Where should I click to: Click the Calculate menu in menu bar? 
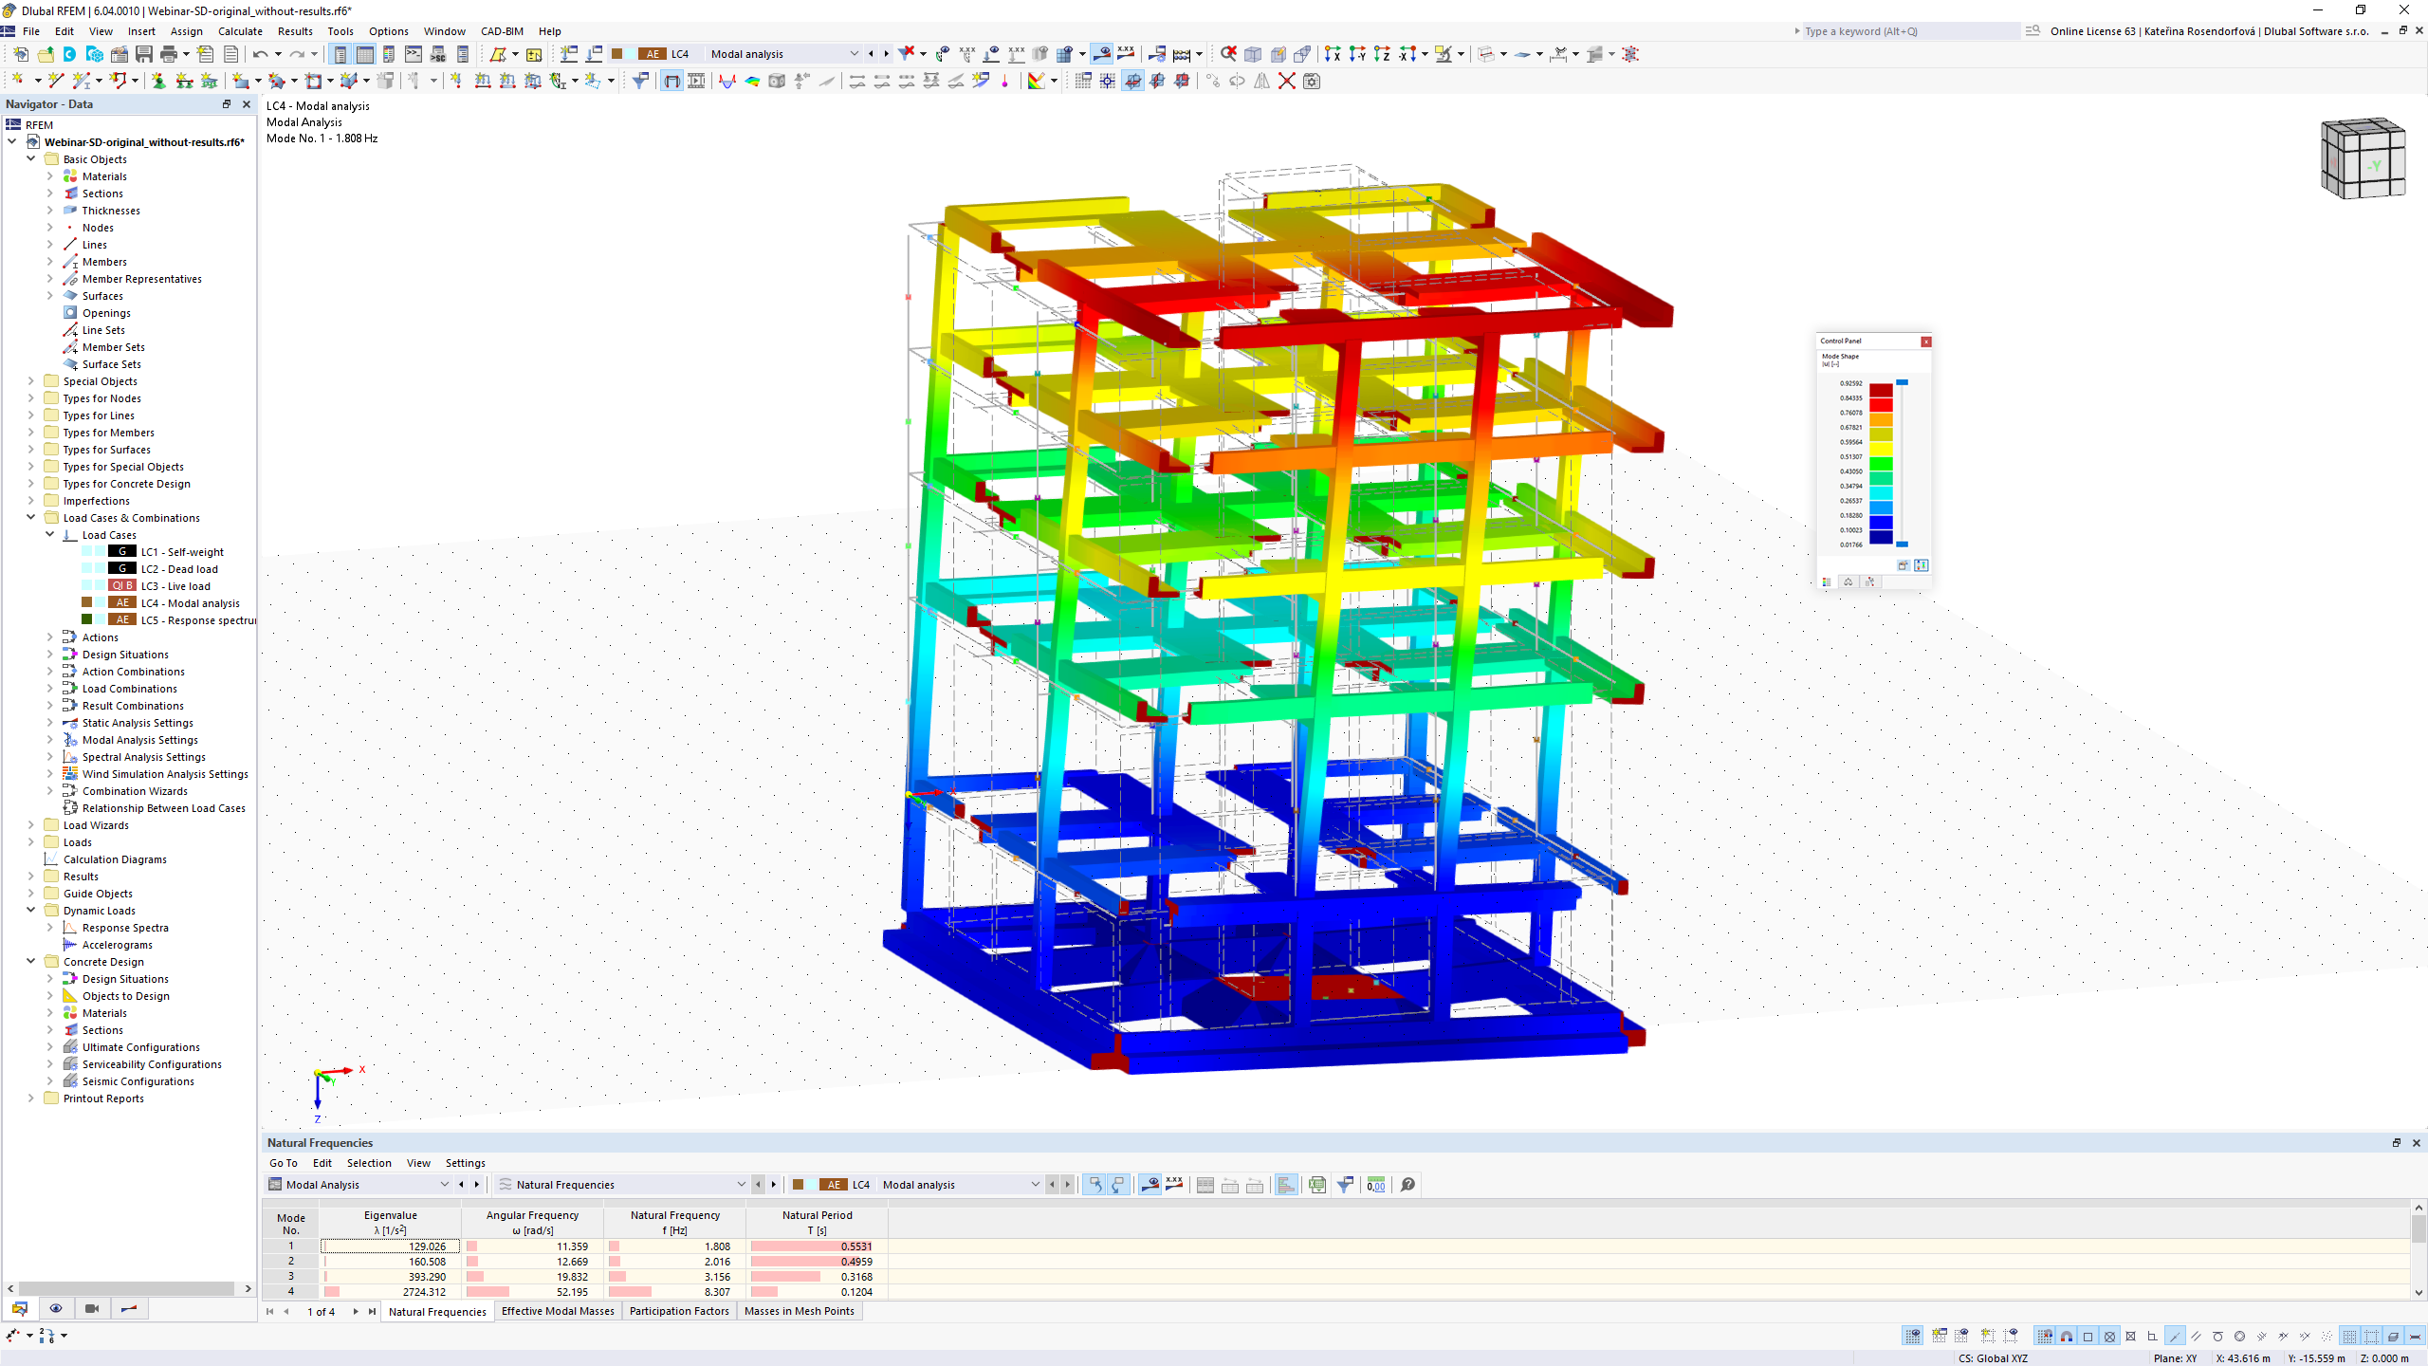pos(238,30)
